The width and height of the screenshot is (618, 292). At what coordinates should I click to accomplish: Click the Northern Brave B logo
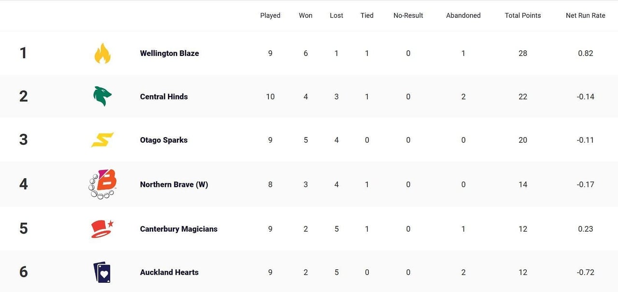point(102,184)
